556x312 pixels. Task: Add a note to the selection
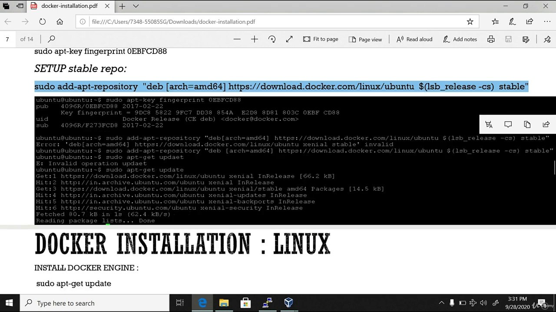(508, 125)
